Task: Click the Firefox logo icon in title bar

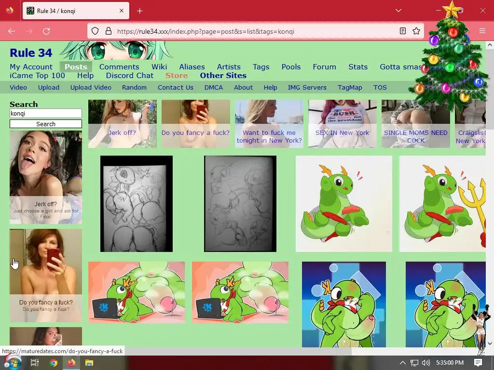Action: [10, 11]
